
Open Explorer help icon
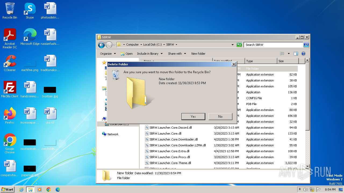pyautogui.click(x=303, y=54)
